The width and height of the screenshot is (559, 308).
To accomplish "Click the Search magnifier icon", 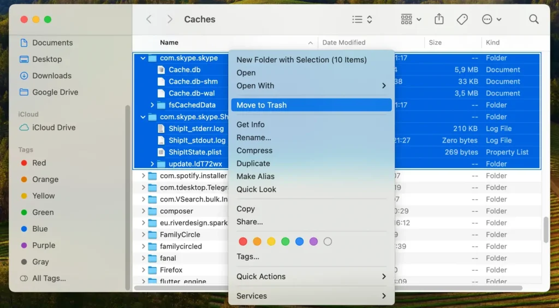I will [x=533, y=20].
